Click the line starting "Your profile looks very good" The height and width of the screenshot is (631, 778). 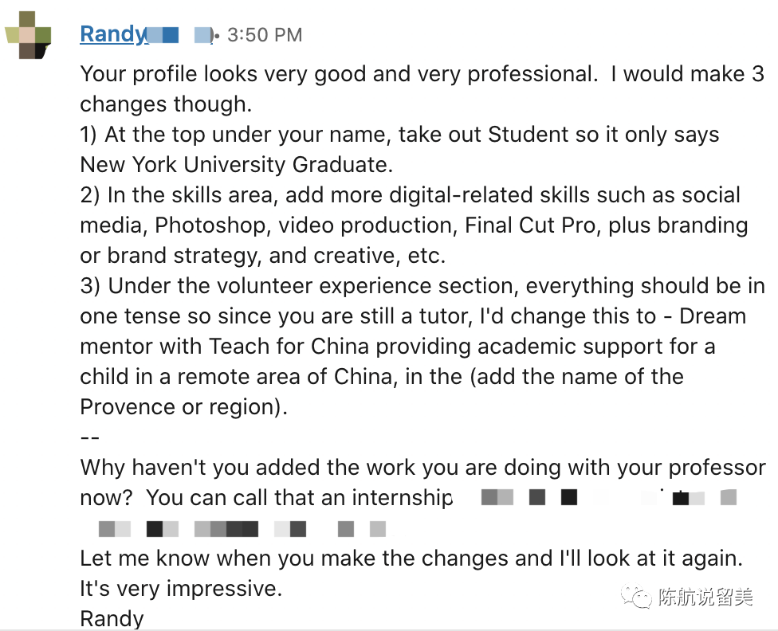(x=422, y=74)
